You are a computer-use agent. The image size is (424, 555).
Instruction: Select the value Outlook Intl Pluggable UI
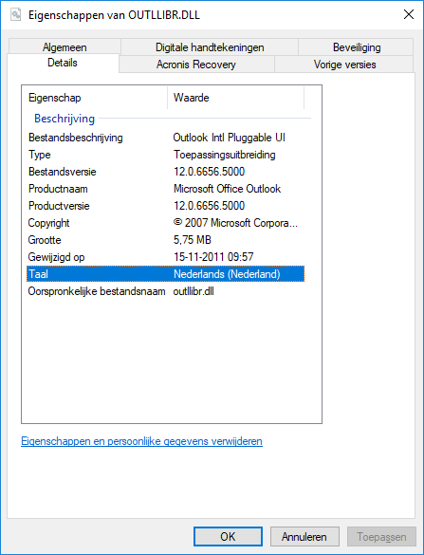[x=229, y=138]
